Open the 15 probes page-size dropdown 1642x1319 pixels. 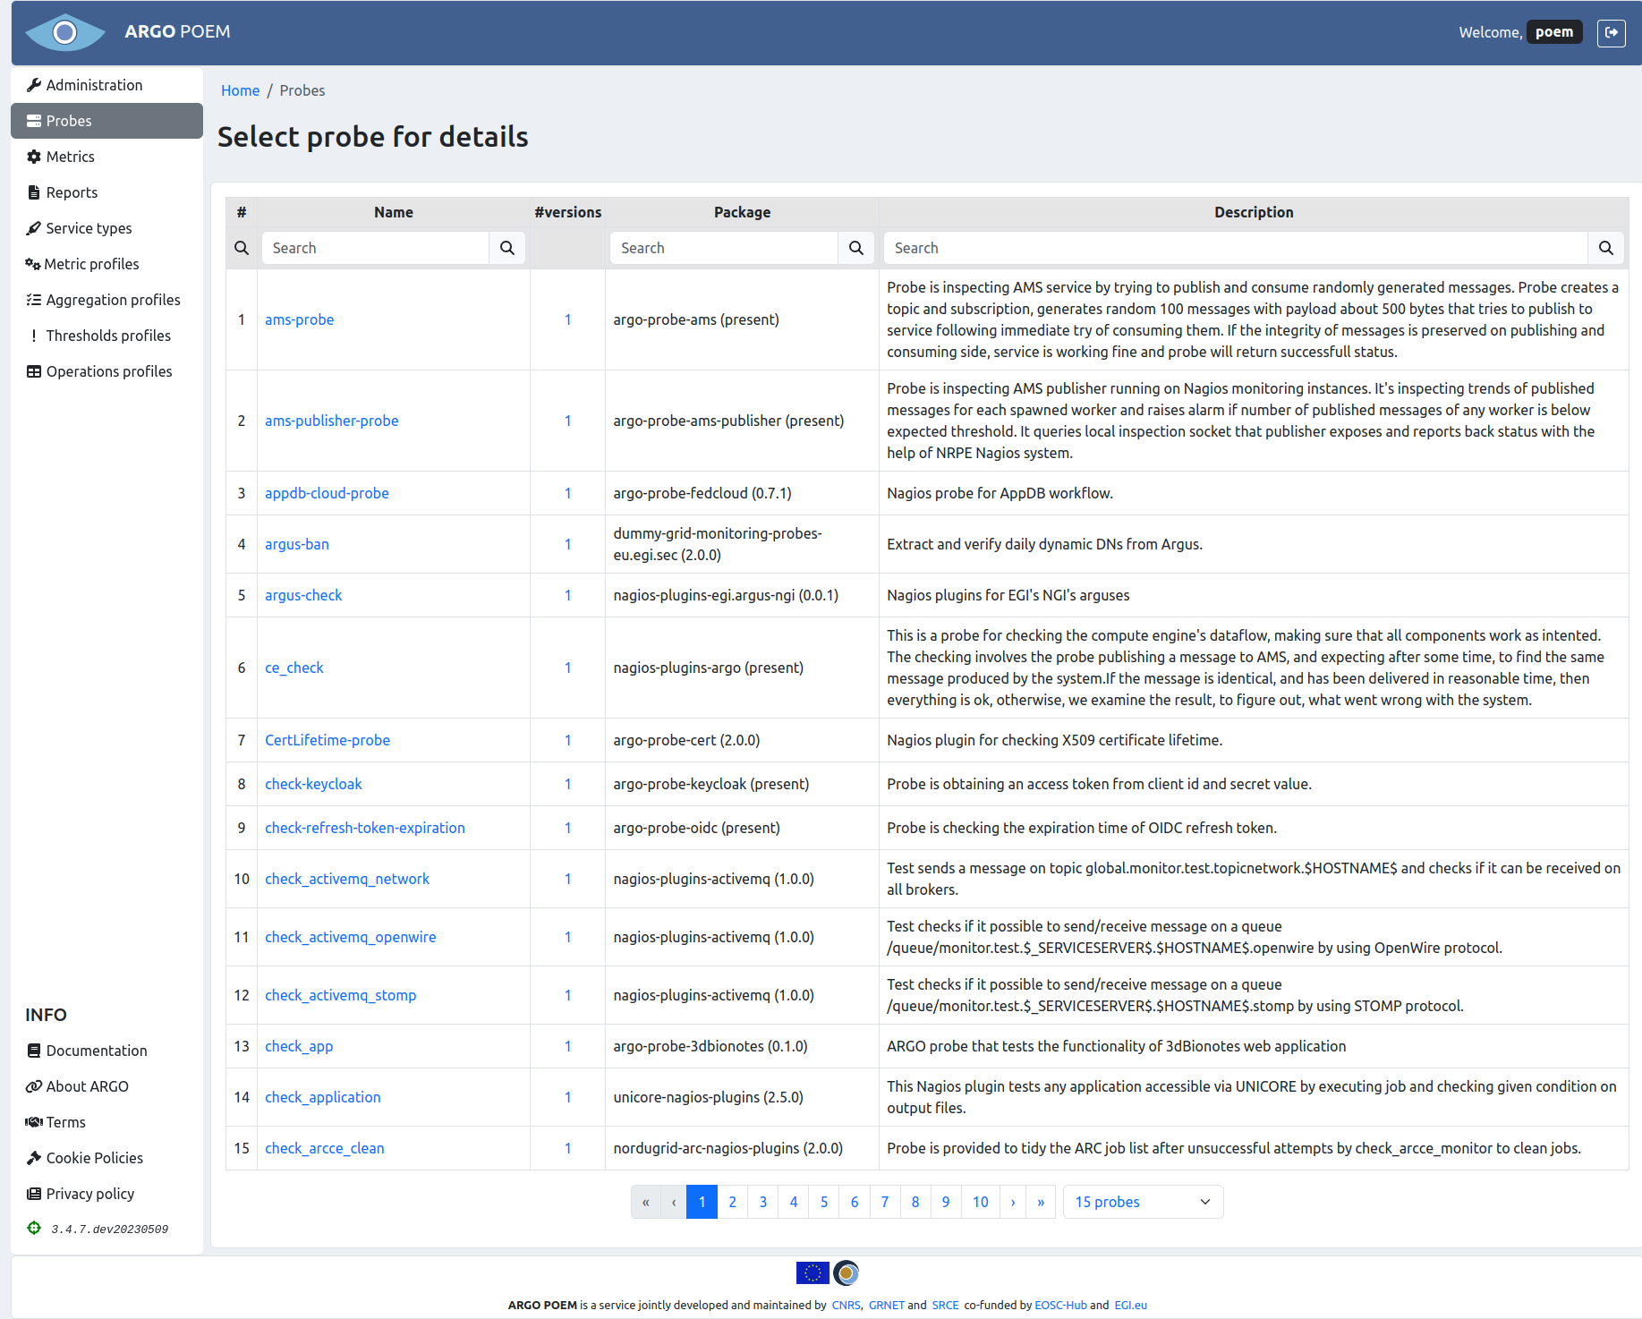tap(1142, 1202)
